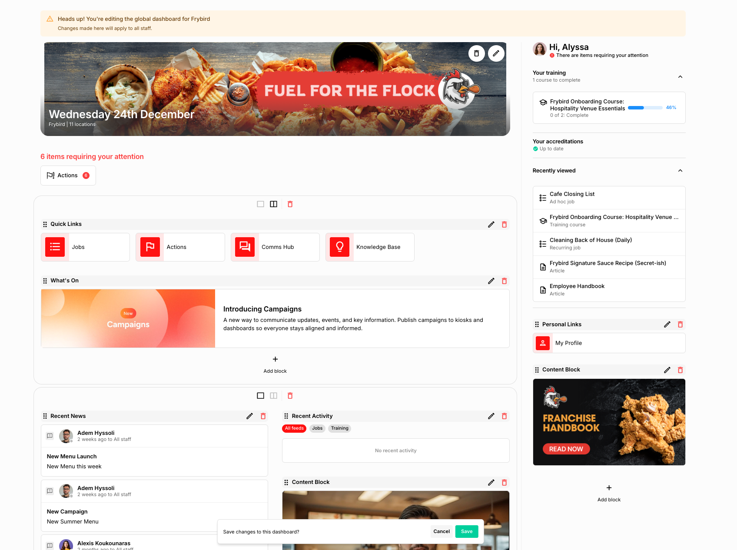Delete the sidebar Content Block
The width and height of the screenshot is (737, 550).
(x=680, y=370)
